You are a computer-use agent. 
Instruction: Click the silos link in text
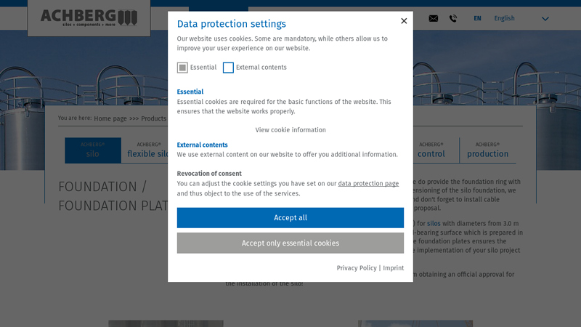pyautogui.click(x=434, y=224)
